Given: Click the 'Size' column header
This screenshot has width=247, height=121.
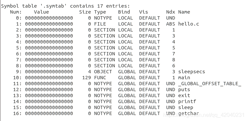Looking at the screenshot, I should point(85,12).
